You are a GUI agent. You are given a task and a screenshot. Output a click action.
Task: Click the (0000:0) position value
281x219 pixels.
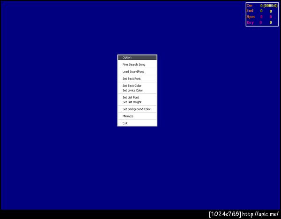[x=270, y=6]
